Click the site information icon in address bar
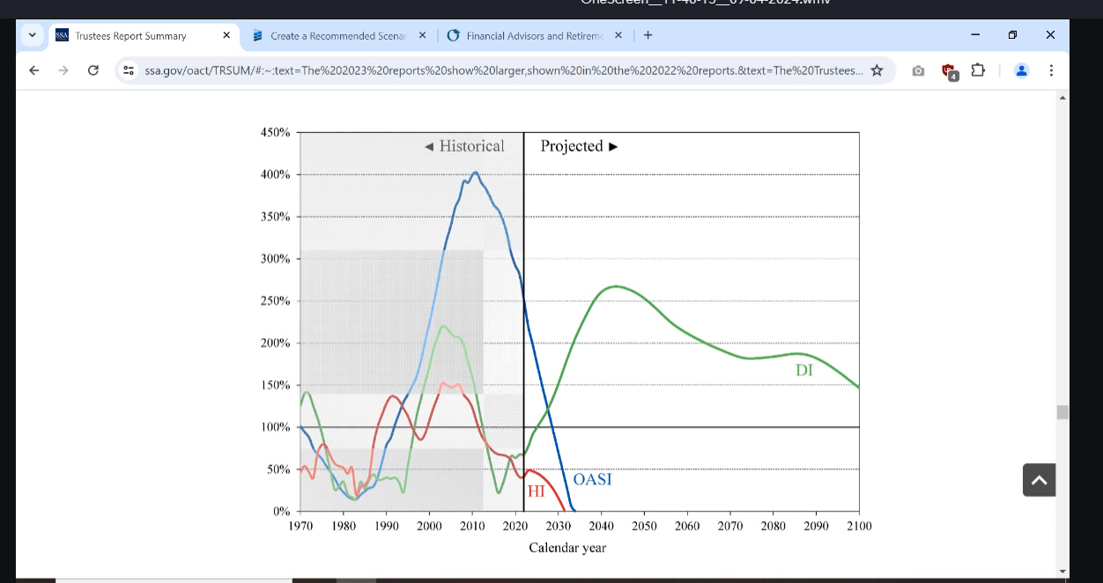 pyautogui.click(x=128, y=70)
